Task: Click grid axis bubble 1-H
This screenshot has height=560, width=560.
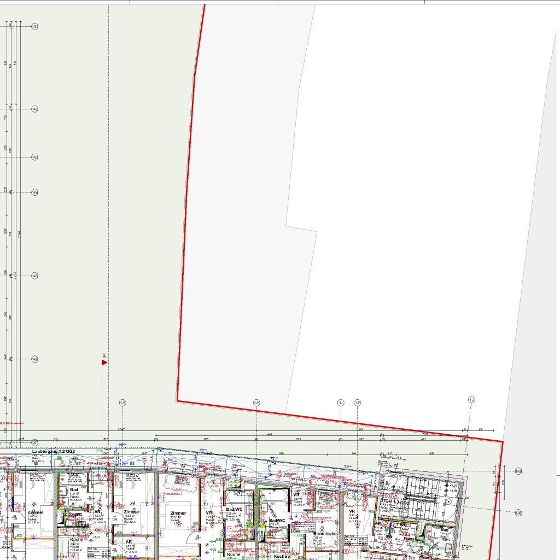Action: pyautogui.click(x=256, y=403)
